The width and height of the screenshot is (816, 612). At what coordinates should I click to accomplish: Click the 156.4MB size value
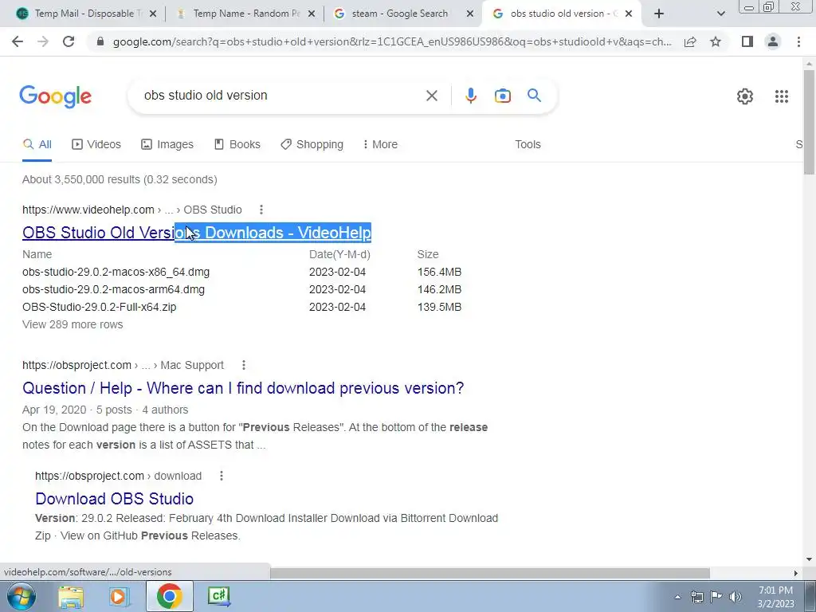tap(439, 273)
